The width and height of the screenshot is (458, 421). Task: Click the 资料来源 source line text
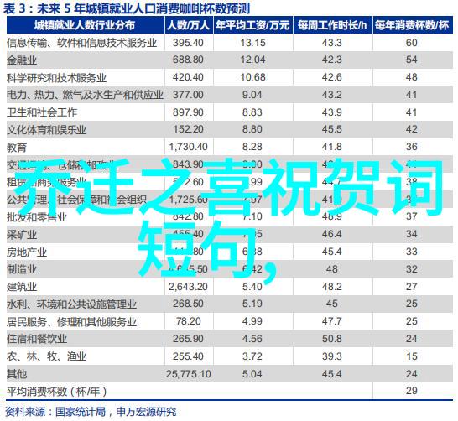(x=91, y=412)
